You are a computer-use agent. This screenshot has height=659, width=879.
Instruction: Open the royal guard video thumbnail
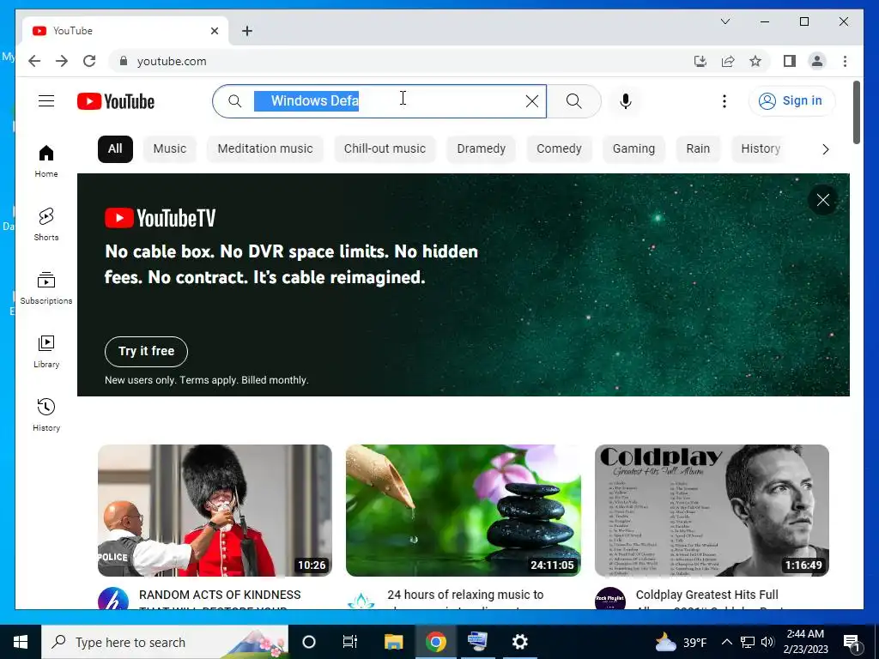[215, 511]
